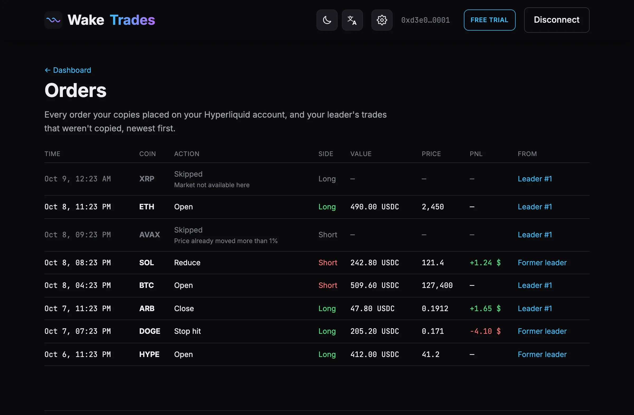The image size is (634, 415).
Task: Click the Oct 6, 11:23 PM timestamp
Action: 77,354
